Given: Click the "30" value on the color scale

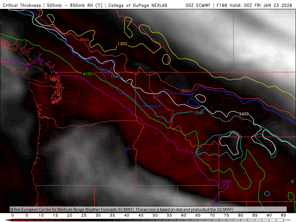Looking at the screenshot, I should click(98, 215).
